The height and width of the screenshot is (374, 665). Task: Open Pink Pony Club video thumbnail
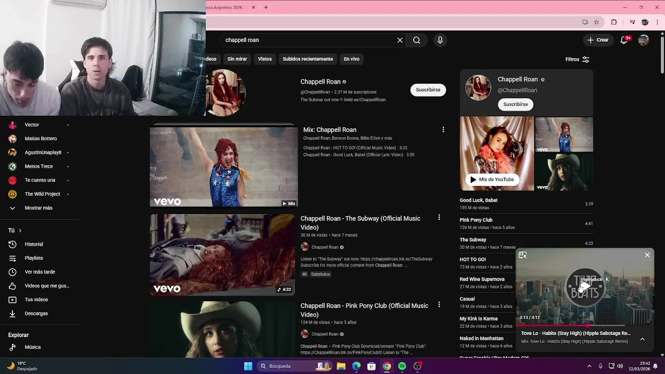(222, 329)
